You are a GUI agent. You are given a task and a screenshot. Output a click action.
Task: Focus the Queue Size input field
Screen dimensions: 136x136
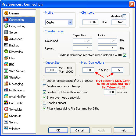(51, 70)
